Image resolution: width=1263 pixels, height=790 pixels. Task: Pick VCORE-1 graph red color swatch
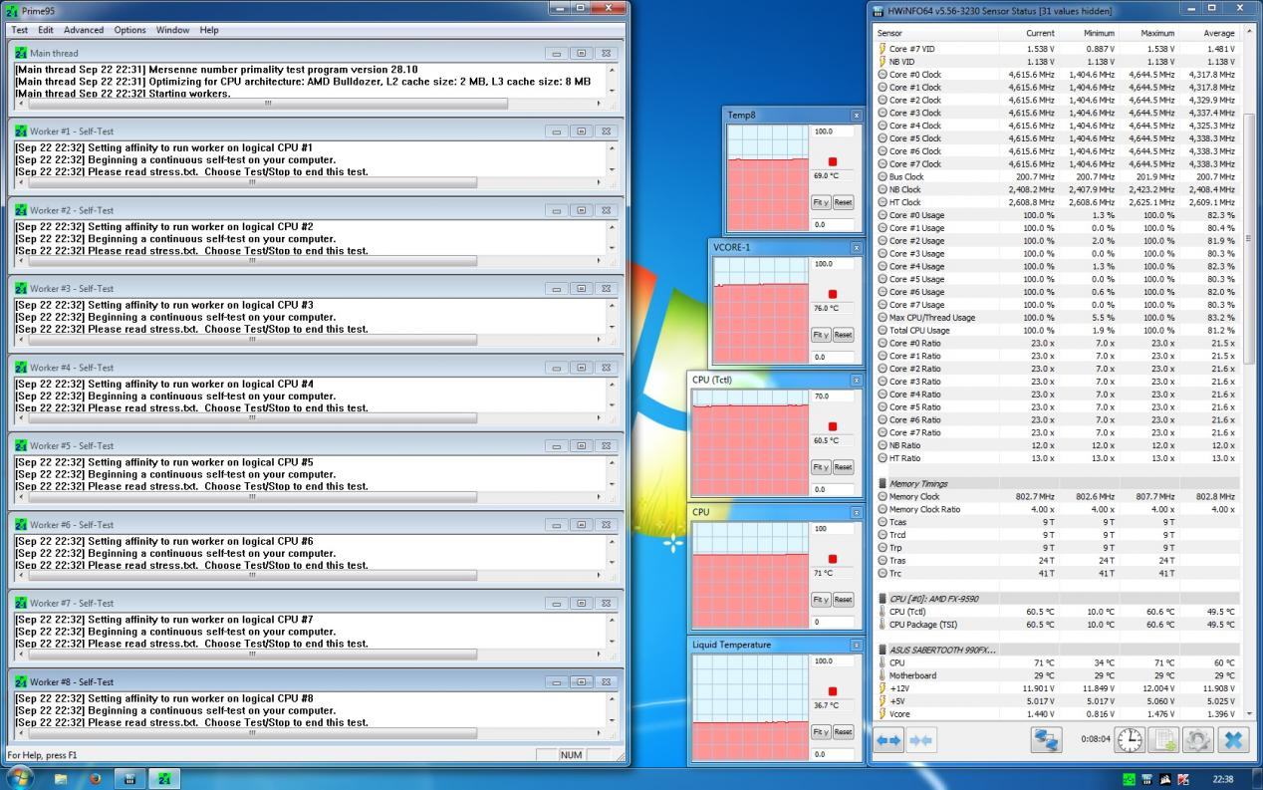click(x=833, y=294)
